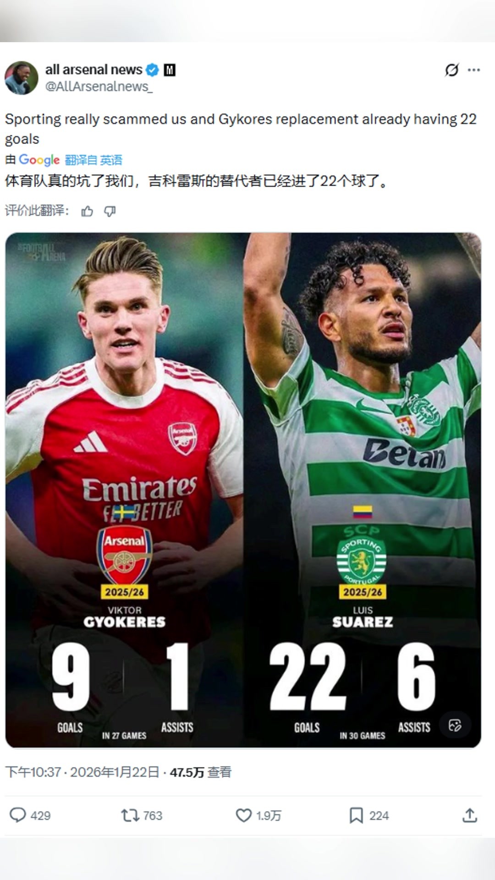
Task: Like the post with heart icon
Action: [243, 815]
